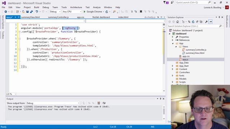The image size is (230, 129).
Task: Collapse the Views folder in Solution Explorer
Action: [x=176, y=47]
